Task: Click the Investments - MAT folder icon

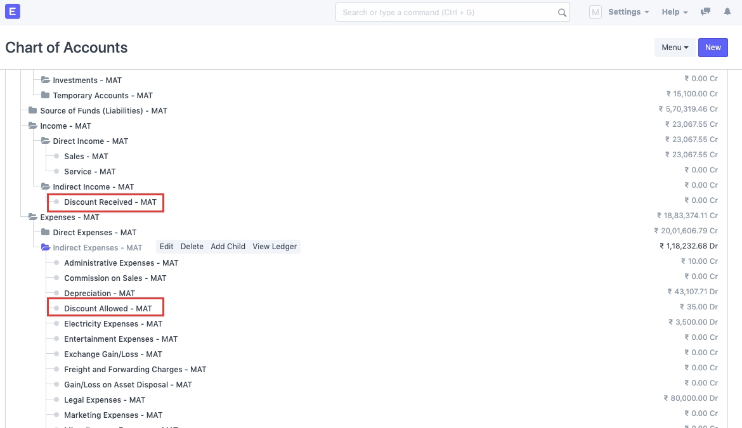Action: 45,81
